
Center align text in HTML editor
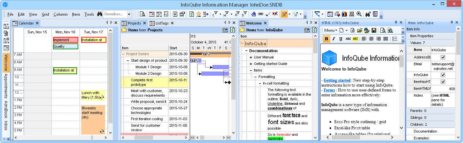371,39
